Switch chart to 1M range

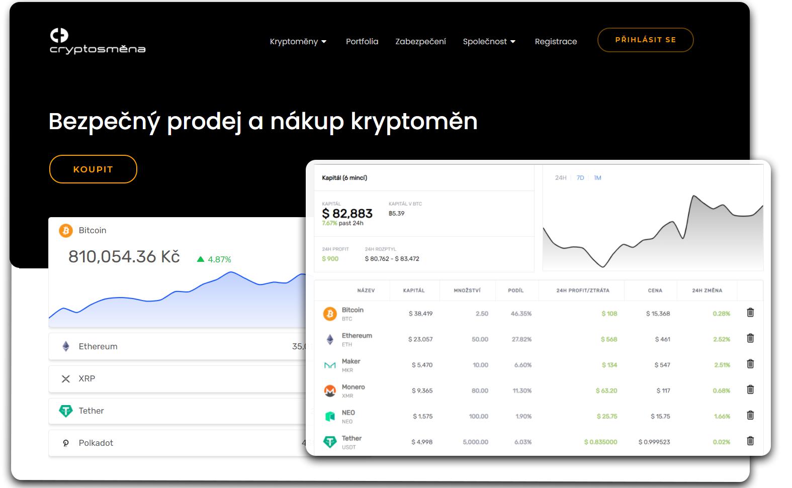click(597, 177)
